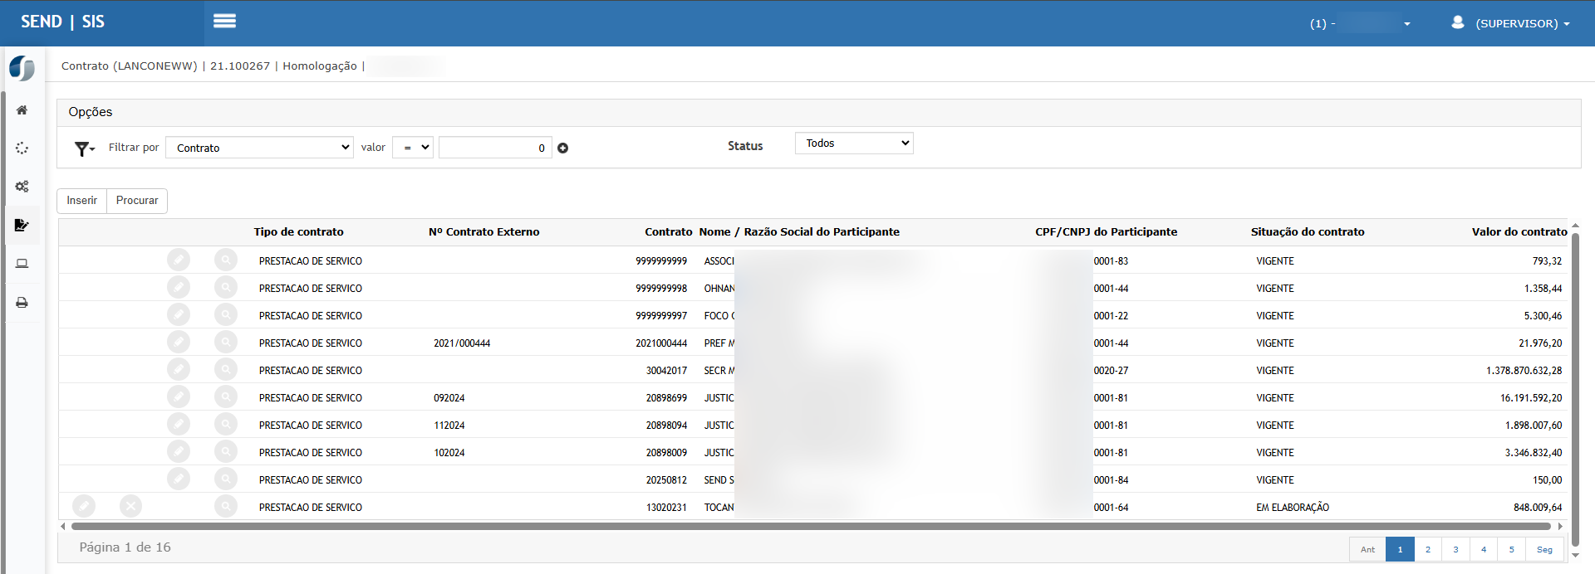
Task: Open the comparison operator '=' dropdown
Action: [x=413, y=148]
